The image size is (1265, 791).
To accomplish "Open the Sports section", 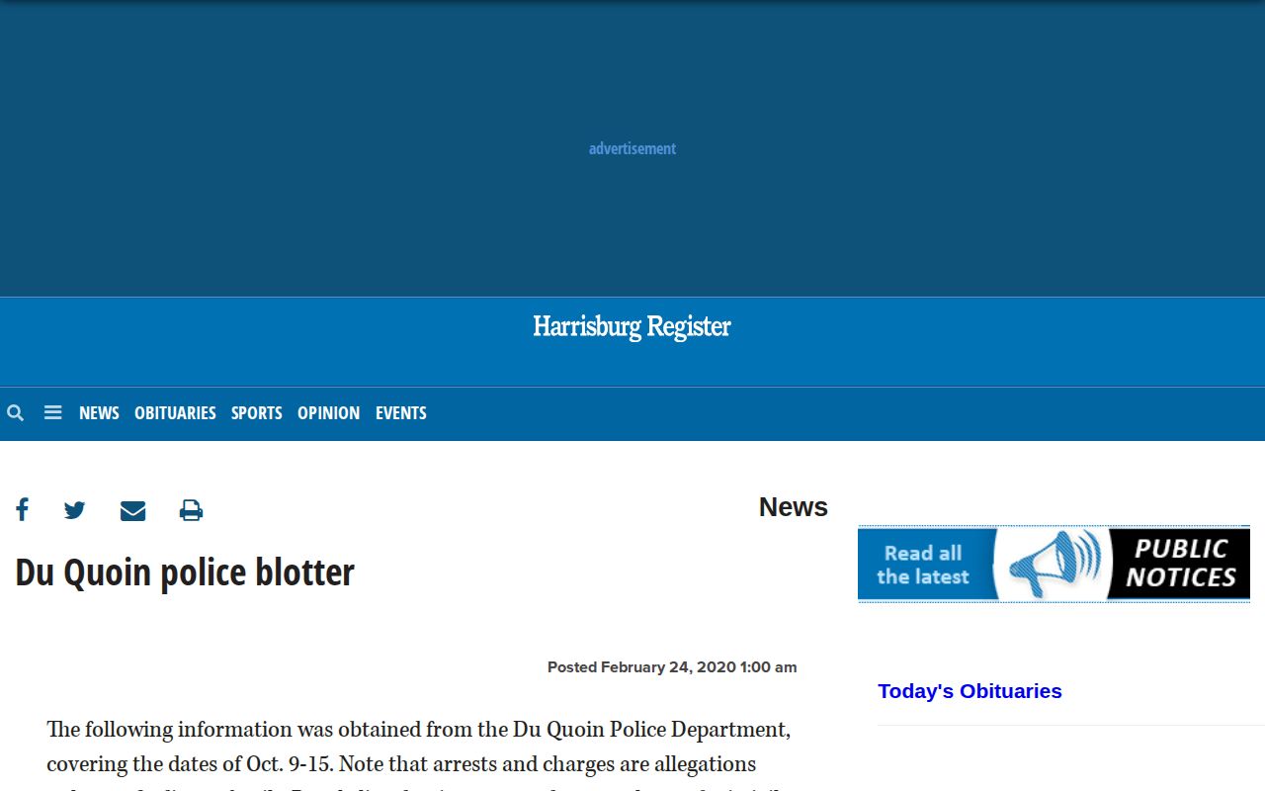I will (257, 413).
